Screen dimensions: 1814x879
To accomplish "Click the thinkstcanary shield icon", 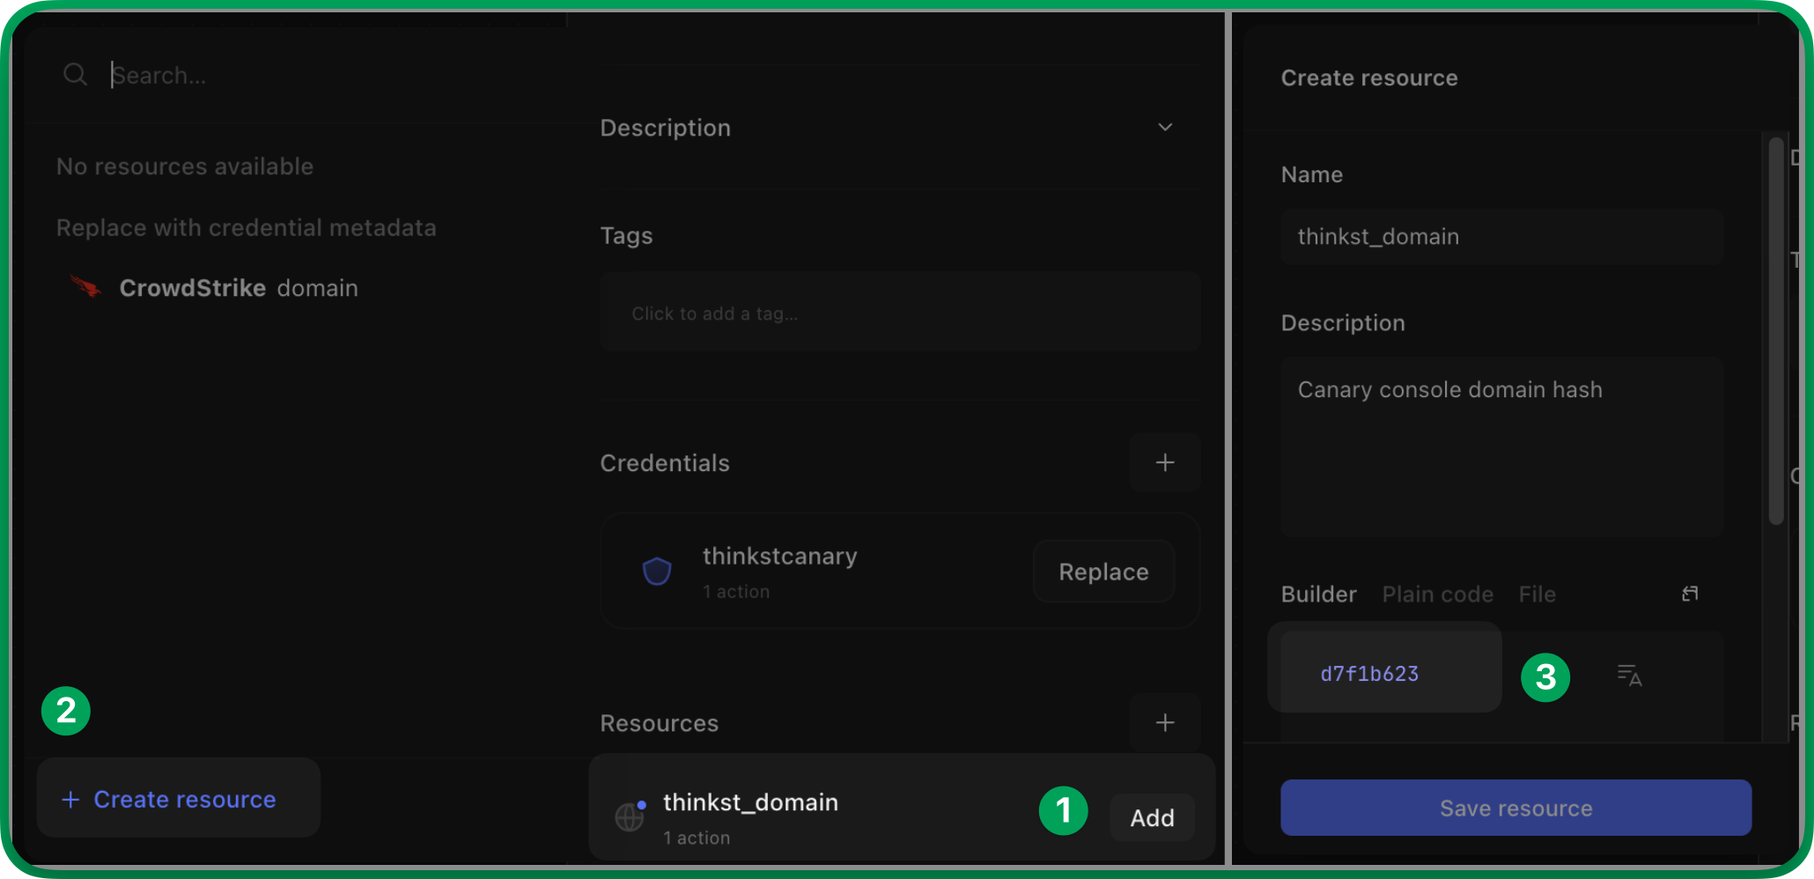I will [657, 572].
